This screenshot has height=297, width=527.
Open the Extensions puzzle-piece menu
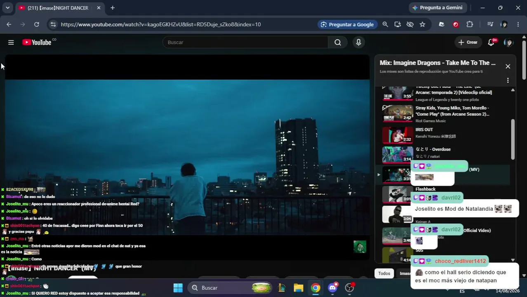point(470,24)
